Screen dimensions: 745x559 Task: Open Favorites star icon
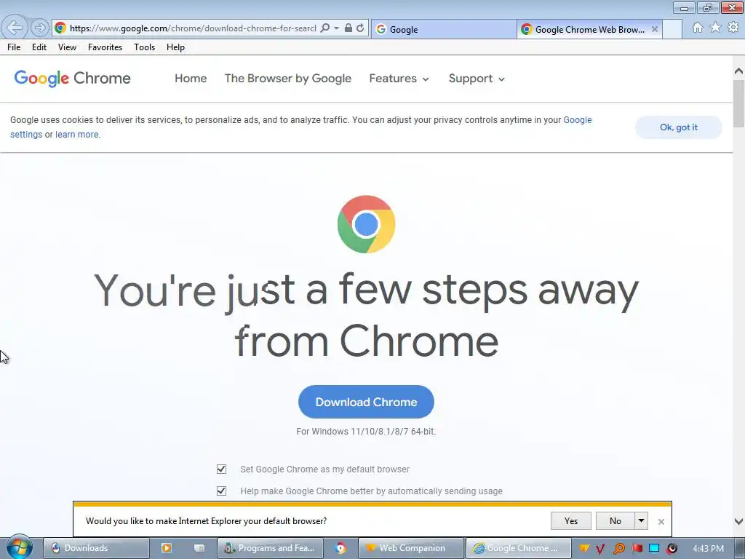click(x=715, y=28)
